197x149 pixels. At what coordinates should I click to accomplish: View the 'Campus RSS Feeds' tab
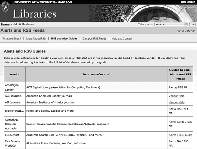point(94,39)
